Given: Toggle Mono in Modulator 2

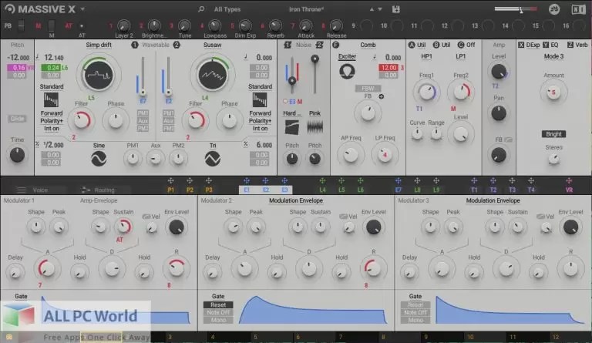Looking at the screenshot, I should [x=218, y=320].
